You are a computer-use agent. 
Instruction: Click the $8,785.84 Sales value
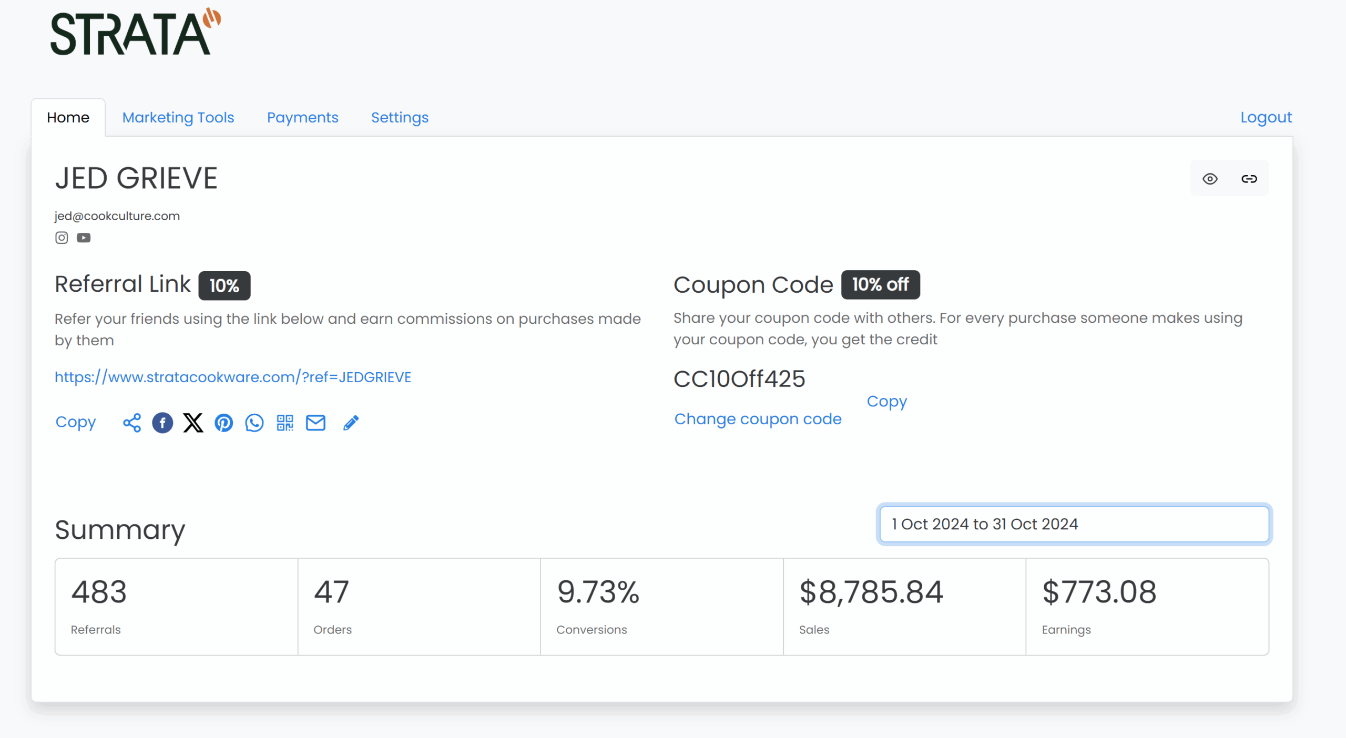(871, 592)
